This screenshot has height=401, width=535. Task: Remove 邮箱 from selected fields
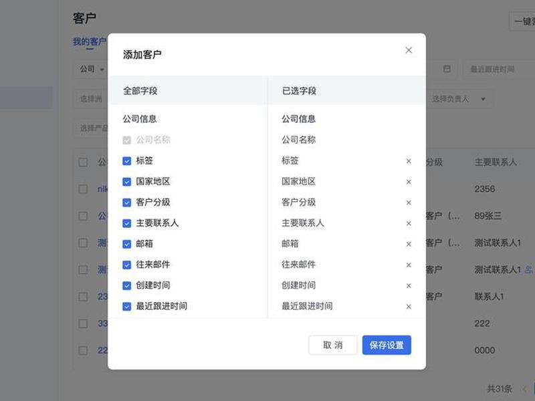[409, 244]
